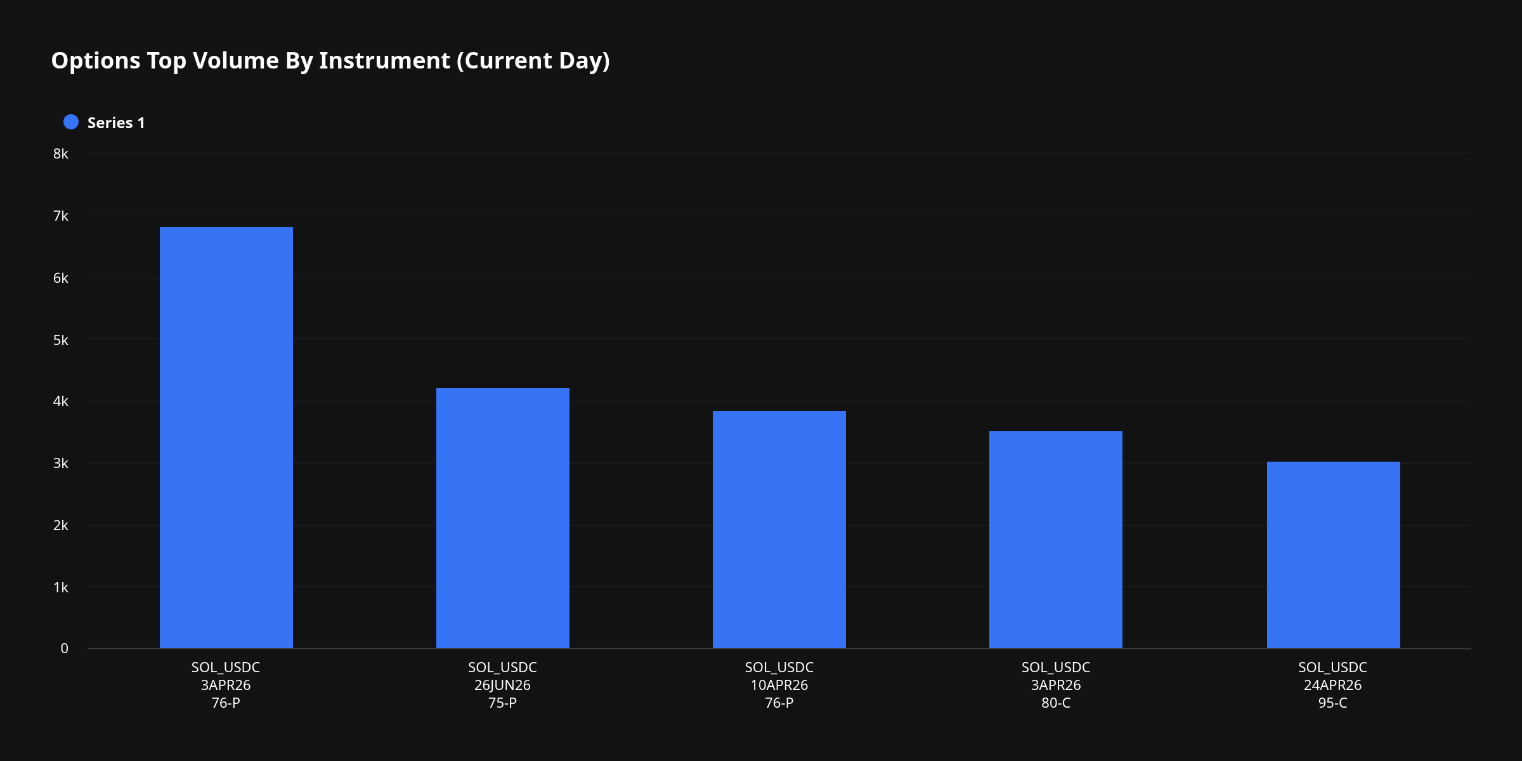
Task: Select the SOL_USDC 24APR26 95-C bar
Action: coord(1333,555)
